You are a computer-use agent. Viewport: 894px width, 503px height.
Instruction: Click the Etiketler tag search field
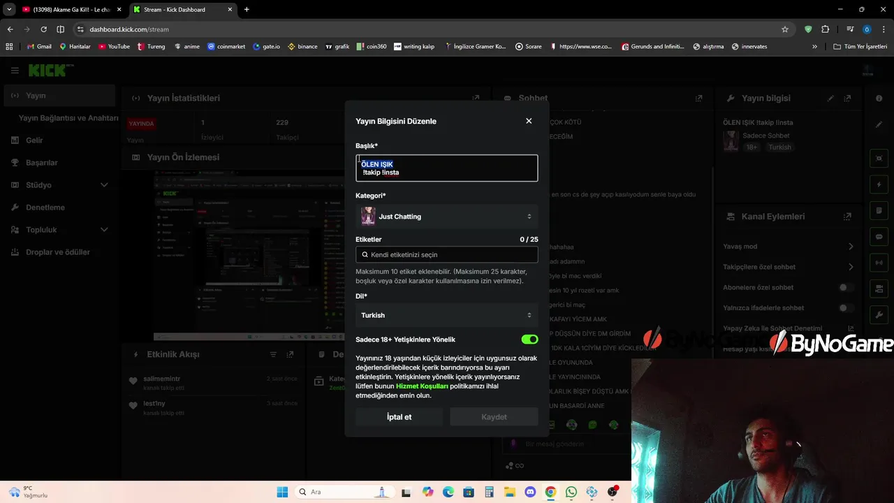click(447, 255)
